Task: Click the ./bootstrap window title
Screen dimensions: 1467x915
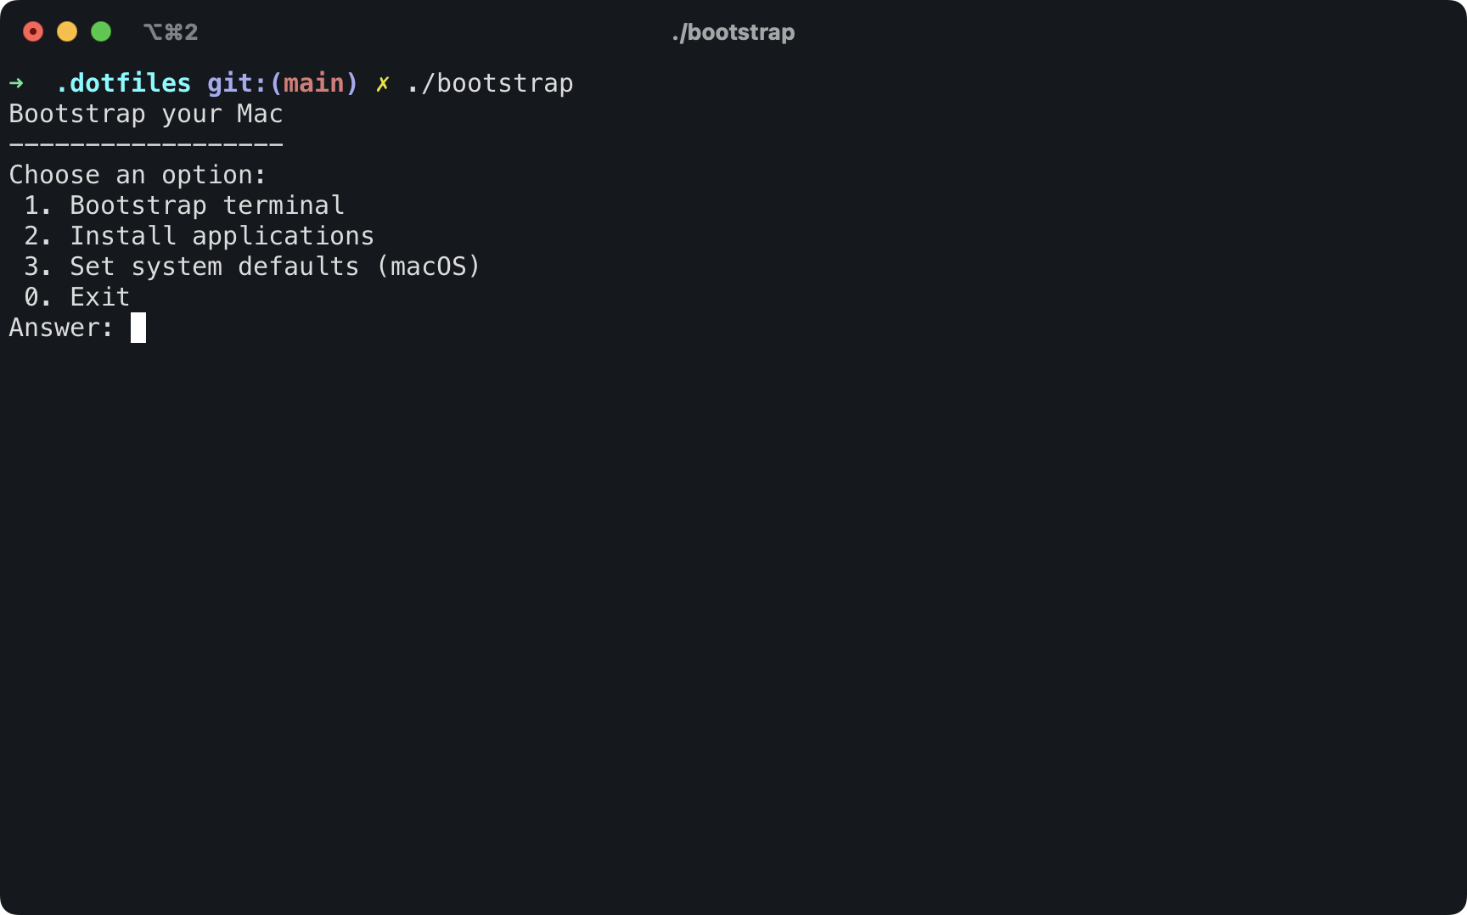Action: [733, 32]
